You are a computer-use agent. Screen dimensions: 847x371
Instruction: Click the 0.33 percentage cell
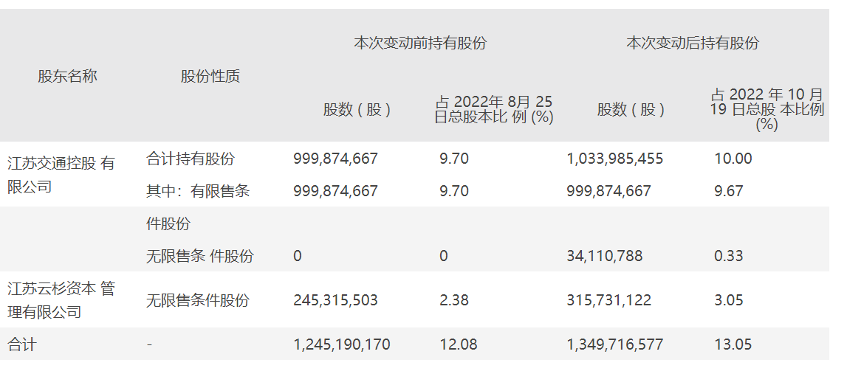pyautogui.click(x=729, y=256)
